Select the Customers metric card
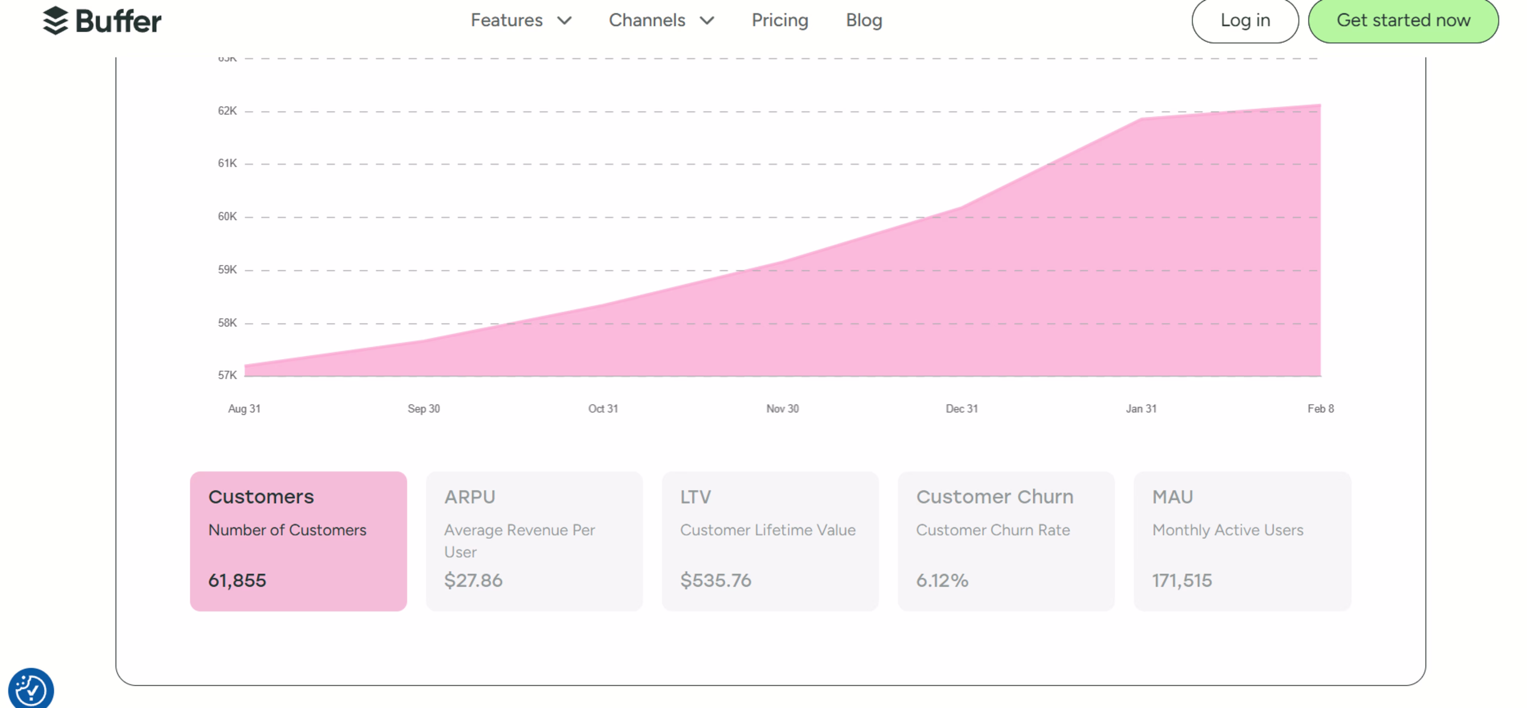This screenshot has height=708, width=1527. (298, 541)
